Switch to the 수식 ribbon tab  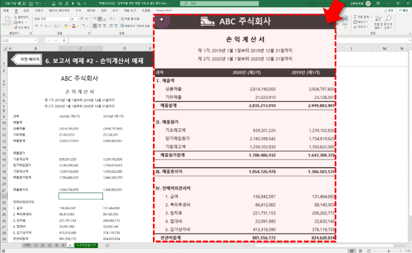click(78, 10)
